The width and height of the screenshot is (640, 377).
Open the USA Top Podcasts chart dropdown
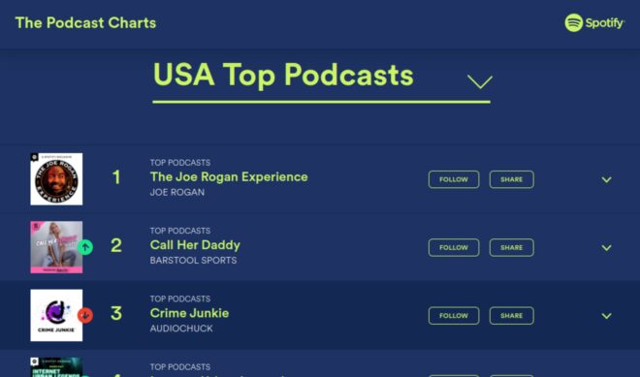[x=480, y=81]
